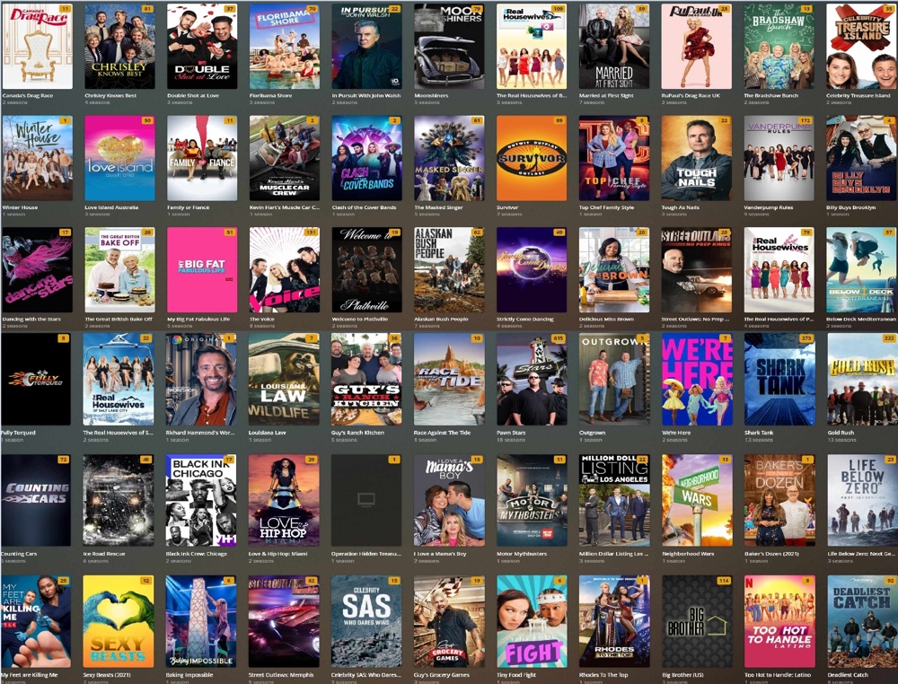Screen dimensions: 898x684
Task: Open the Strictly Come Dancing poster
Action: pyautogui.click(x=532, y=269)
